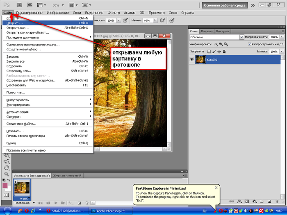Viewport: 287px width, 215px height.
Task: Add a layer mask icon
Action: pyautogui.click(x=247, y=201)
